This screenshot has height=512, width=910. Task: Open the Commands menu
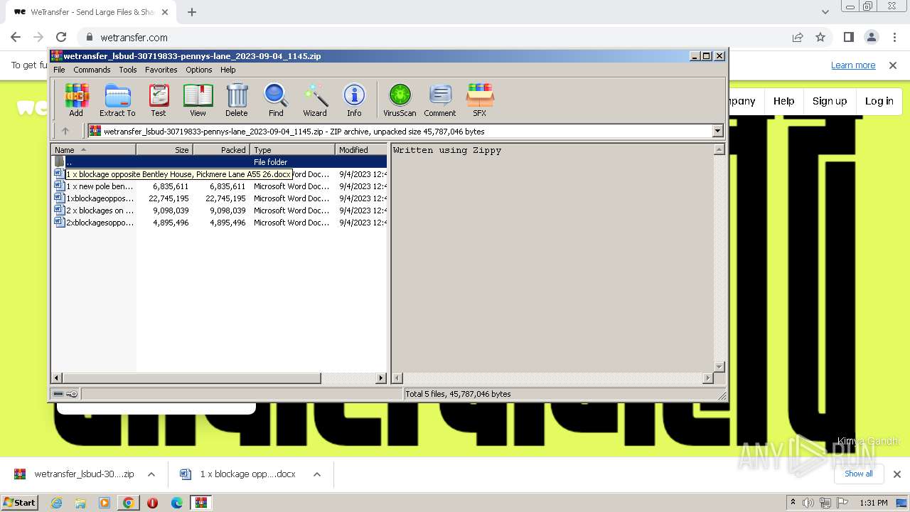pos(92,70)
